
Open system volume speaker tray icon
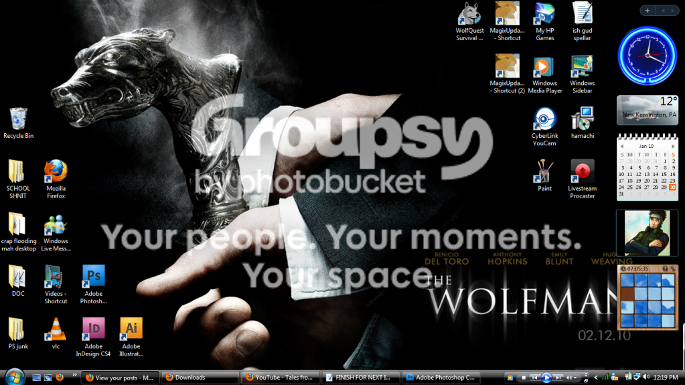(x=646, y=377)
